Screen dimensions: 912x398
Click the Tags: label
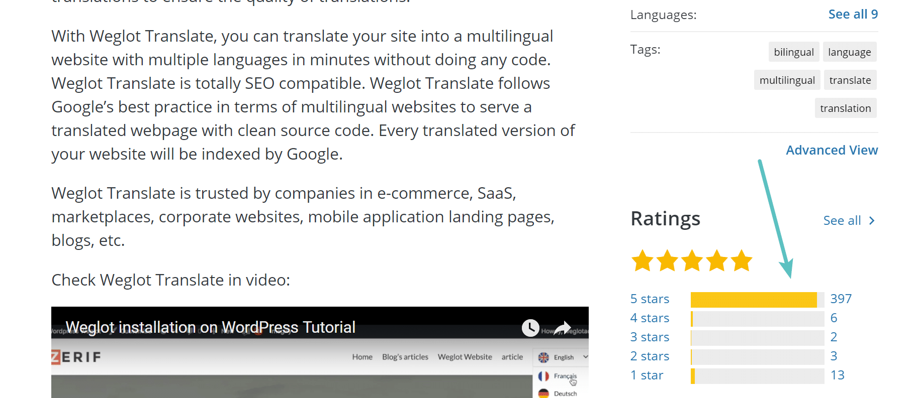coord(645,50)
